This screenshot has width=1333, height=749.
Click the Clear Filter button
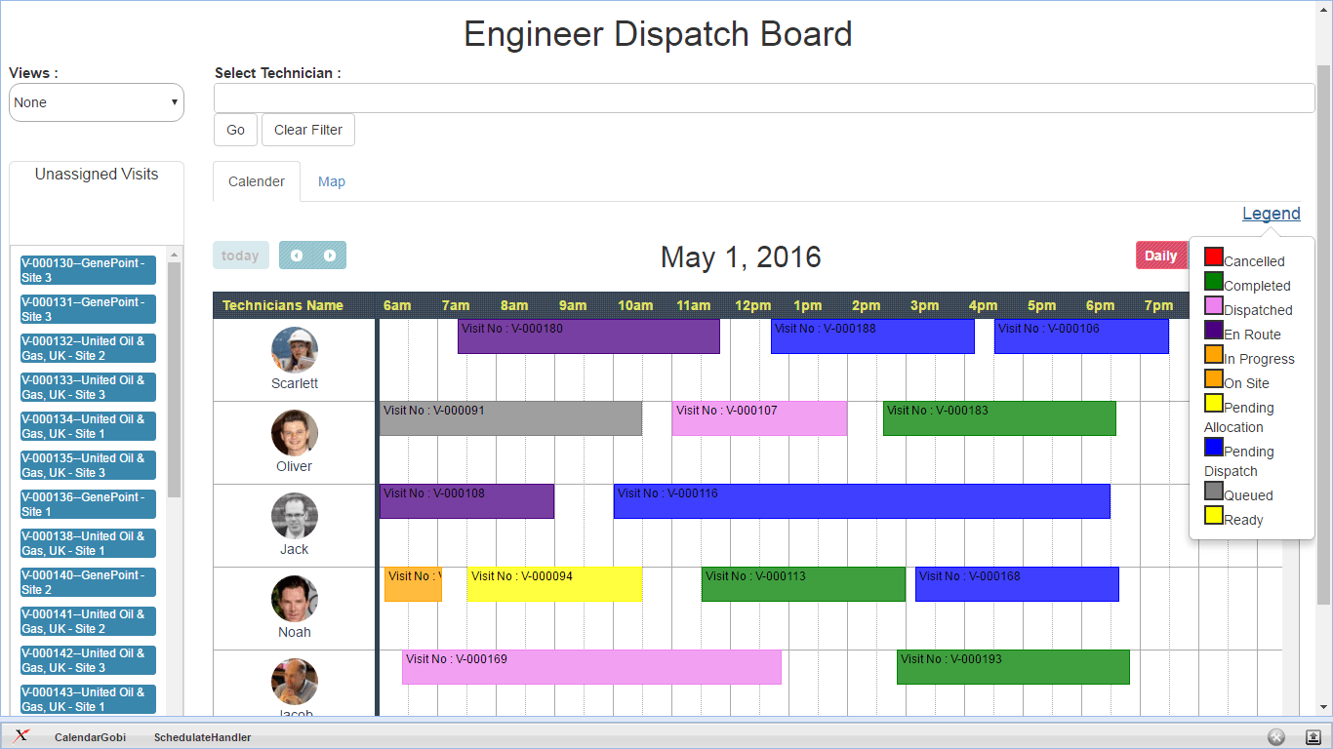pos(307,129)
